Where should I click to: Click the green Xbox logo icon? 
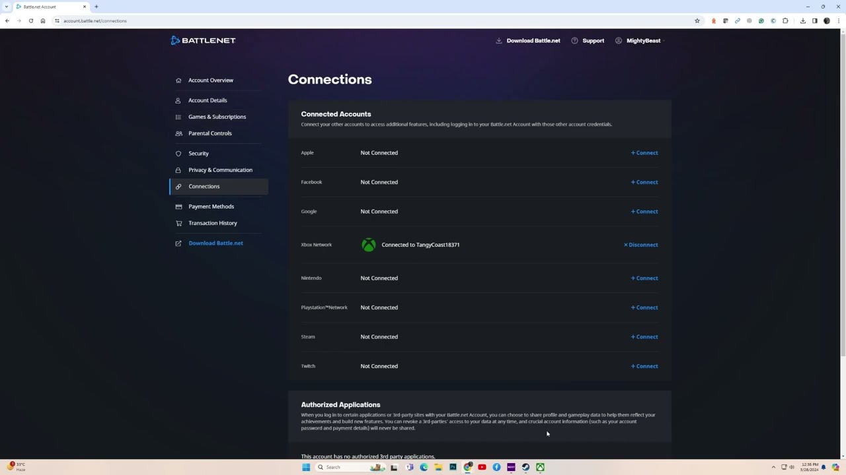[x=369, y=245]
